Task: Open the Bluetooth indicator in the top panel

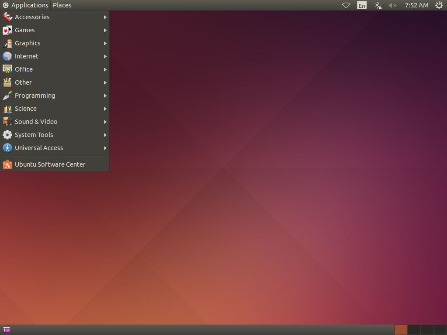Action: pyautogui.click(x=378, y=5)
